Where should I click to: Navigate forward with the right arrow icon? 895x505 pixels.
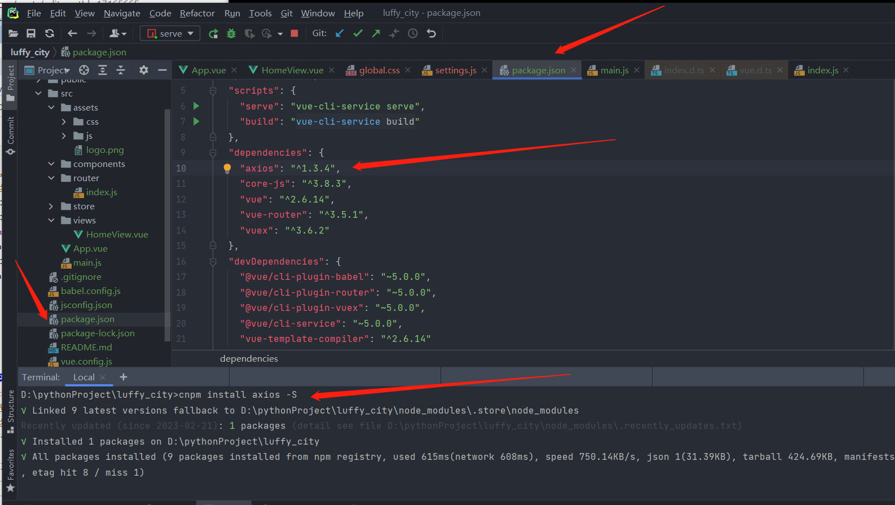(91, 34)
